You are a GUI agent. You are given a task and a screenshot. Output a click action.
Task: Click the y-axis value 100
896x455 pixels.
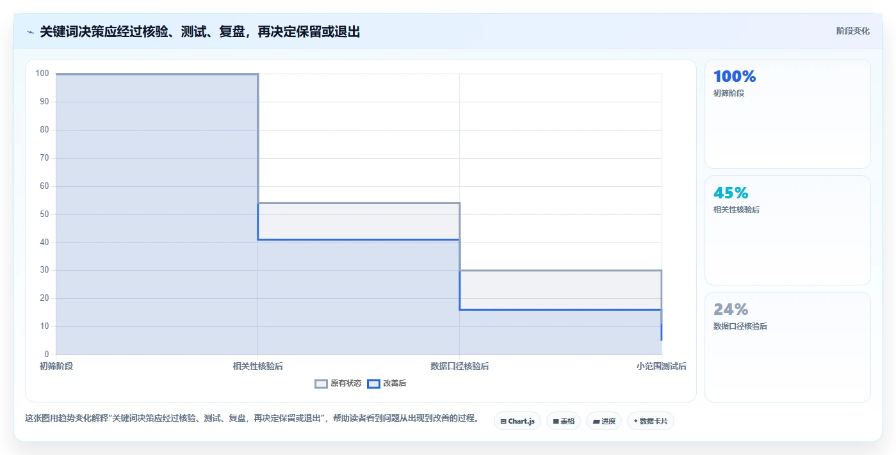(x=42, y=74)
